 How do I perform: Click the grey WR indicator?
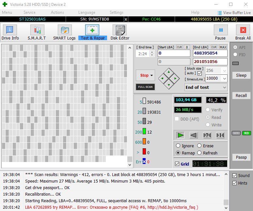[236, 133]
